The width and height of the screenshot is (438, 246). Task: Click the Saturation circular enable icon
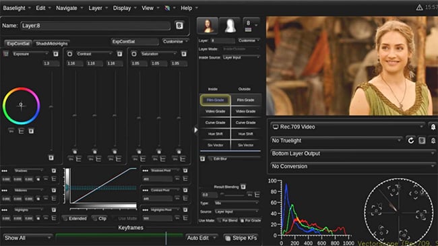(134, 54)
